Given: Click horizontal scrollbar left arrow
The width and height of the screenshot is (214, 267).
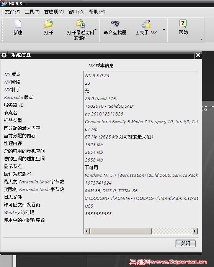Looking at the screenshot, I should [87, 231].
